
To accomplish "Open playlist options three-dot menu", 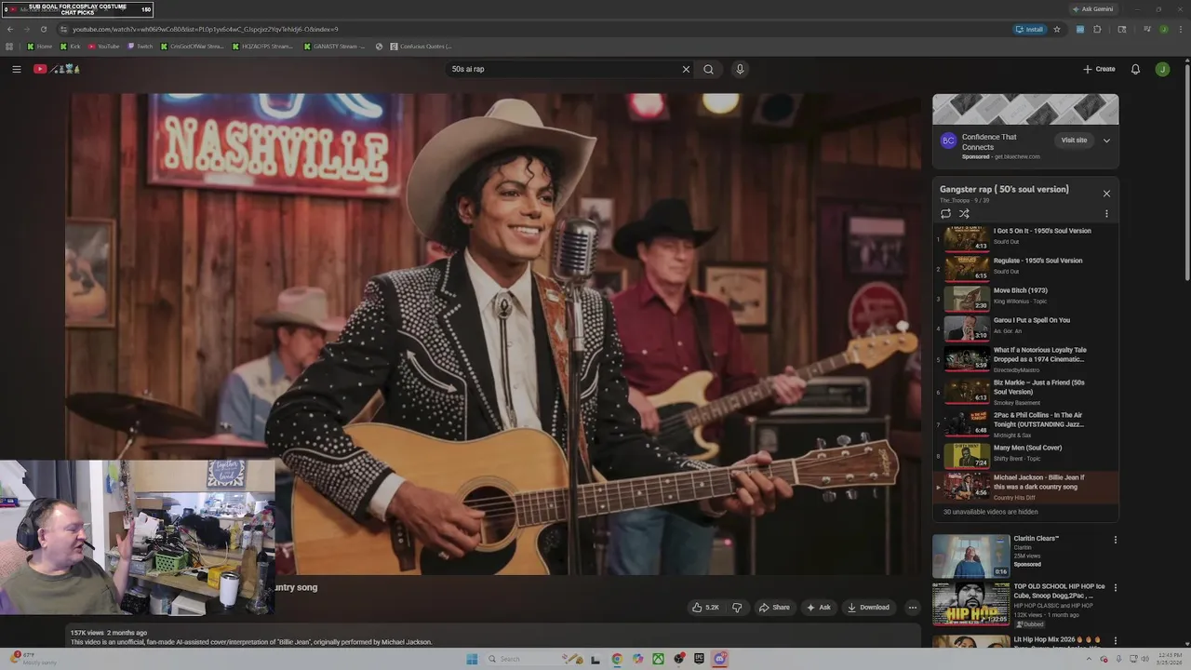I will coord(1106,214).
